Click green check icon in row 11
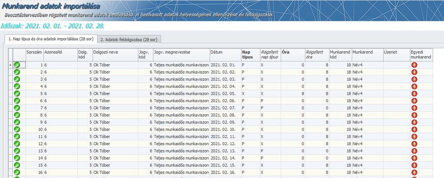Image resolution: width=444 pixels, height=178 pixels. (17, 136)
